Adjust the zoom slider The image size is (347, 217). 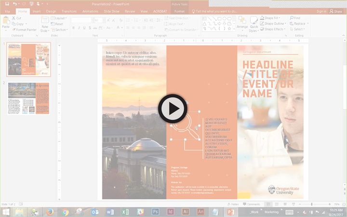coord(312,204)
